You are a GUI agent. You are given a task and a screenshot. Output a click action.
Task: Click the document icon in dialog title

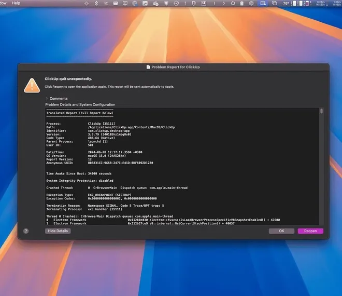(x=148, y=67)
